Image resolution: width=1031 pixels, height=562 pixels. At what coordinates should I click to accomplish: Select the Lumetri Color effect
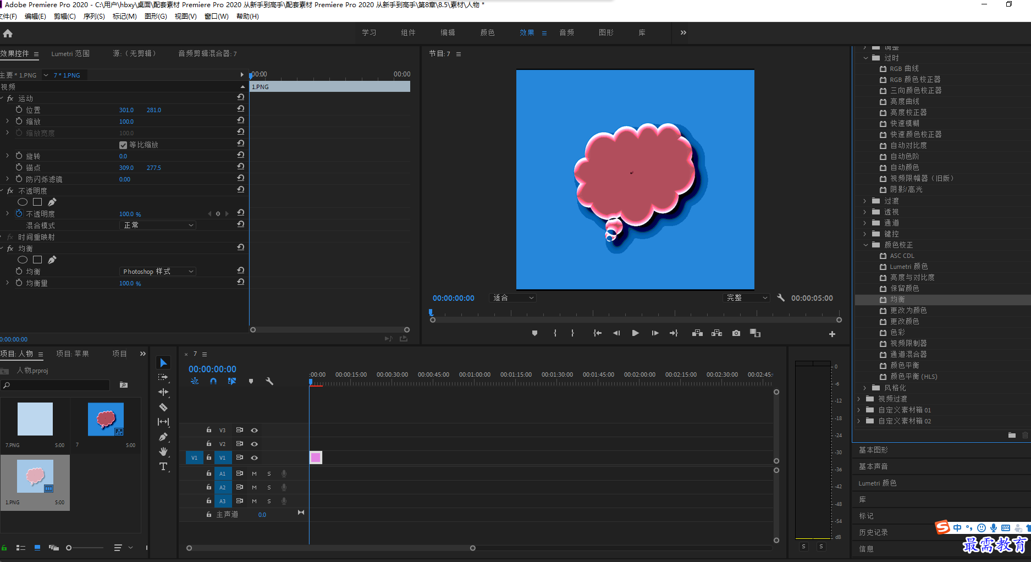coord(908,267)
